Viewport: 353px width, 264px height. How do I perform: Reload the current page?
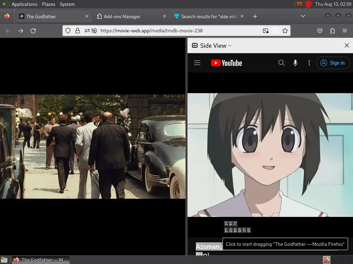point(33,31)
